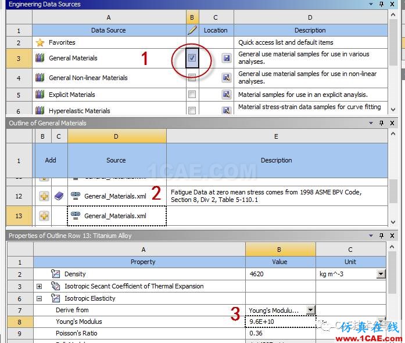Click the Isotropic Secant Coefficient property icon
The image size is (405, 343).
[x=55, y=286]
